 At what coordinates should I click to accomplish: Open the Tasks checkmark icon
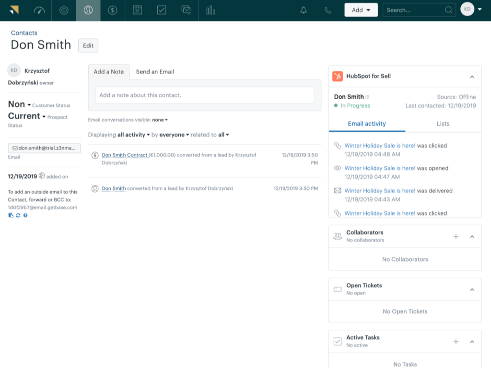pos(161,10)
